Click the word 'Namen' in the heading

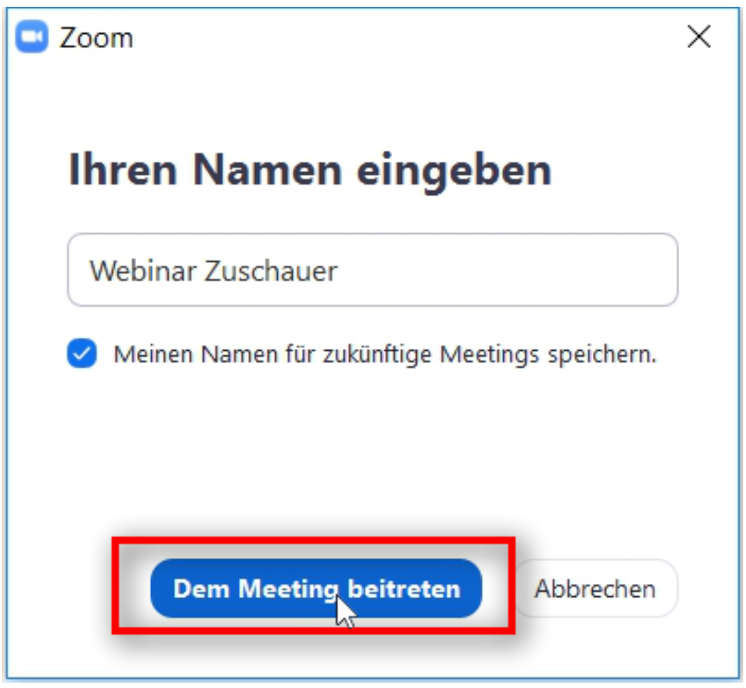coord(267,171)
